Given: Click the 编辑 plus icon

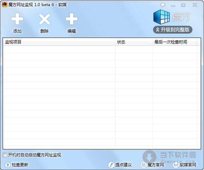Looking at the screenshot, I should tap(71, 19).
